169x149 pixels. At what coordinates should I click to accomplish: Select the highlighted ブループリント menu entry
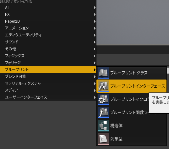[48, 70]
